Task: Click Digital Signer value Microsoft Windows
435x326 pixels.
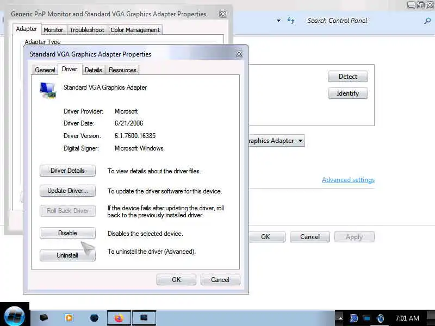Action: tap(139, 148)
